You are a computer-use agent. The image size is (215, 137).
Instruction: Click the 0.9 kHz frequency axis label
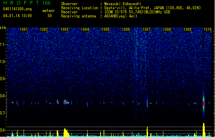[3, 79]
